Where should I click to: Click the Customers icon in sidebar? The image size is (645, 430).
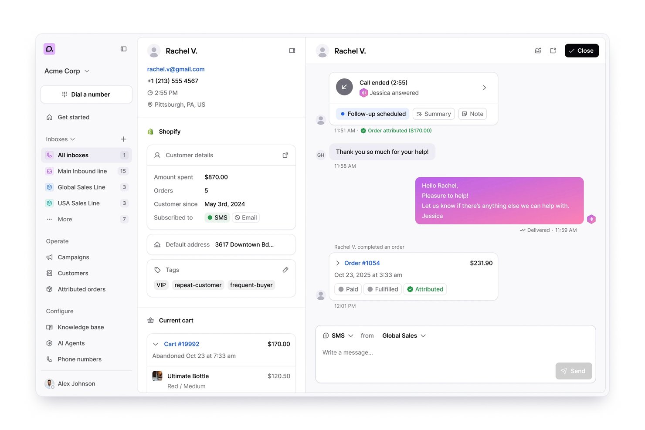point(50,273)
